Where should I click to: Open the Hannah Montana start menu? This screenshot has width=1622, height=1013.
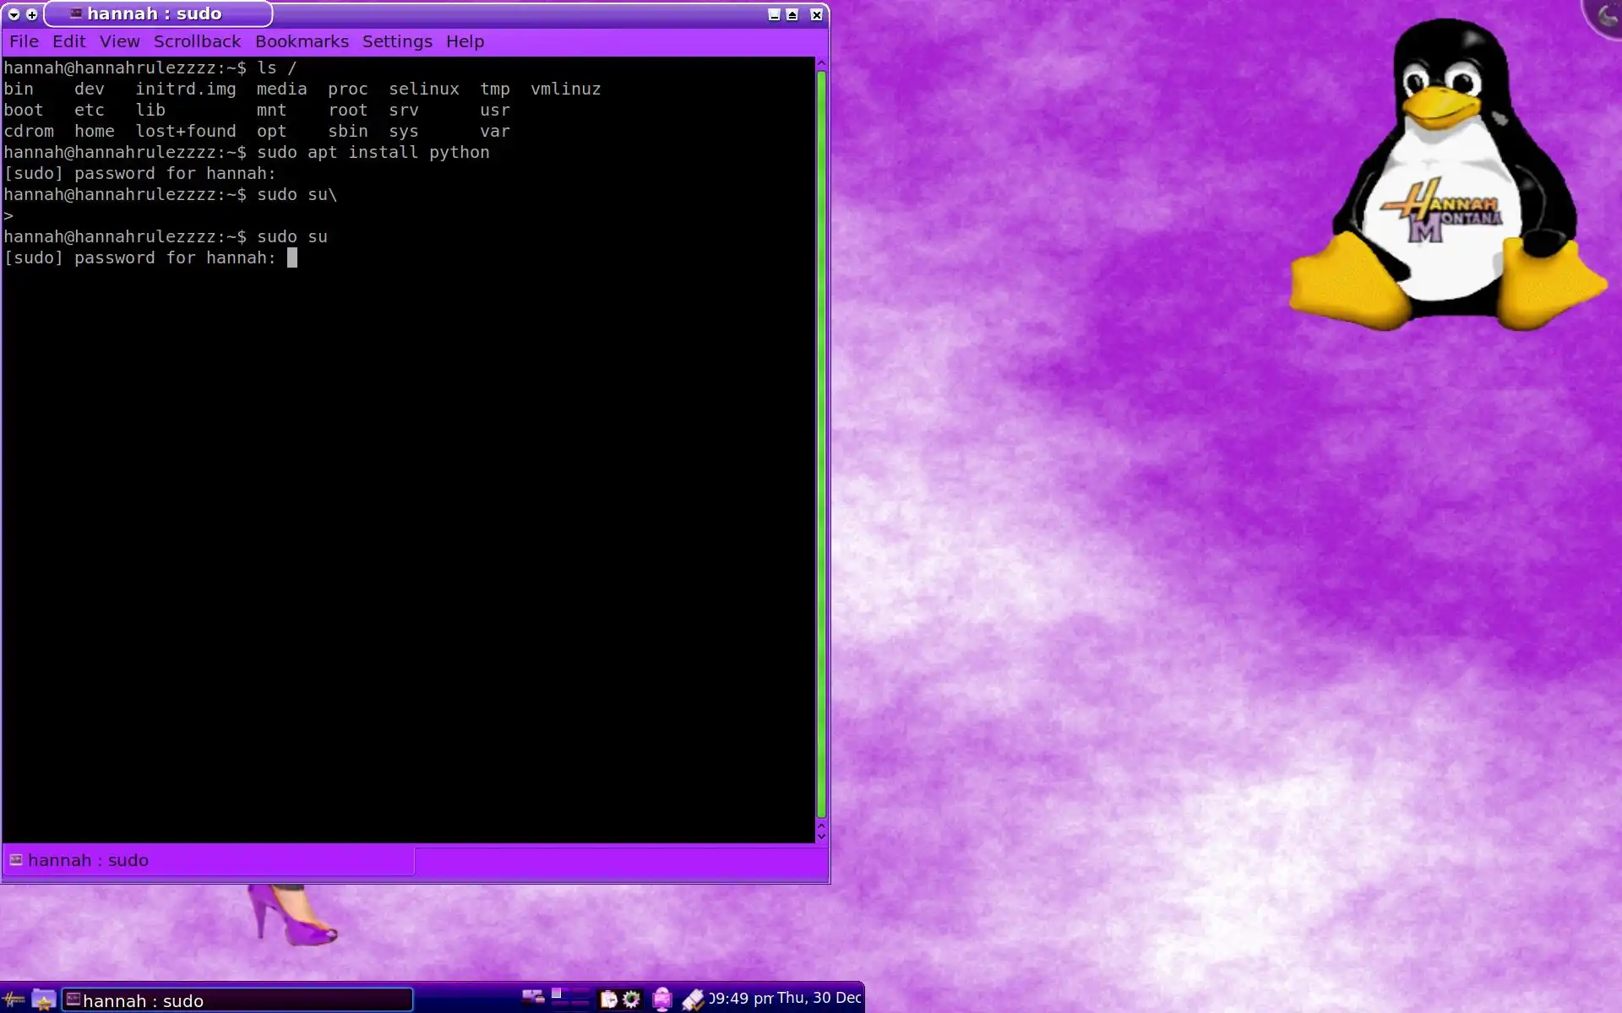tap(14, 999)
